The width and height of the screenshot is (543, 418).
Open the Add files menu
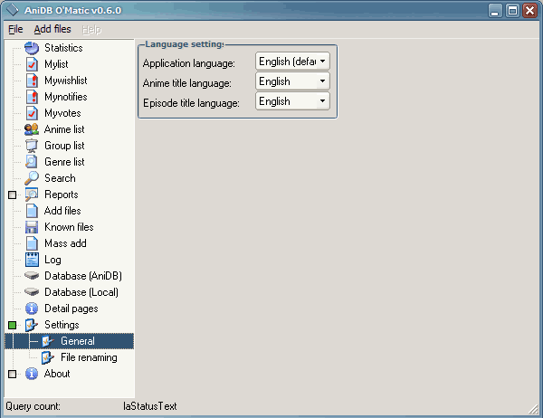click(52, 29)
